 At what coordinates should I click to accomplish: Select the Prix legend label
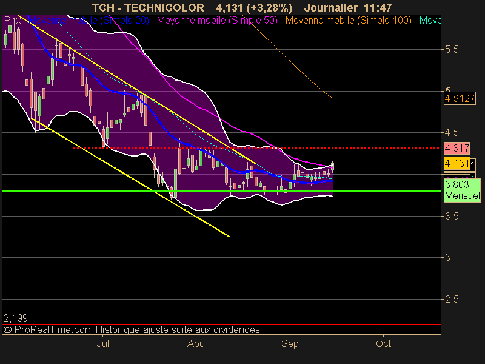click(x=13, y=21)
